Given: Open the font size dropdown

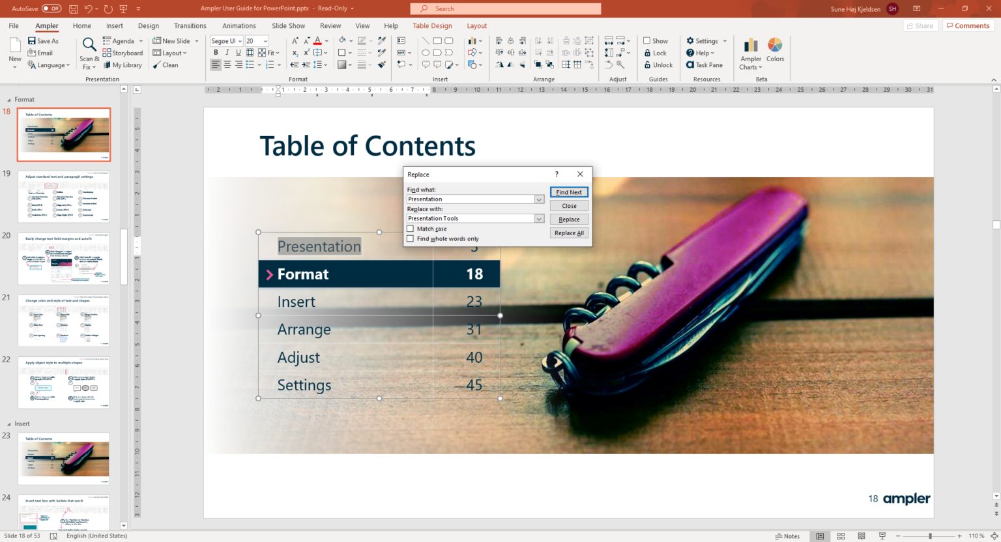Looking at the screenshot, I should pos(265,40).
